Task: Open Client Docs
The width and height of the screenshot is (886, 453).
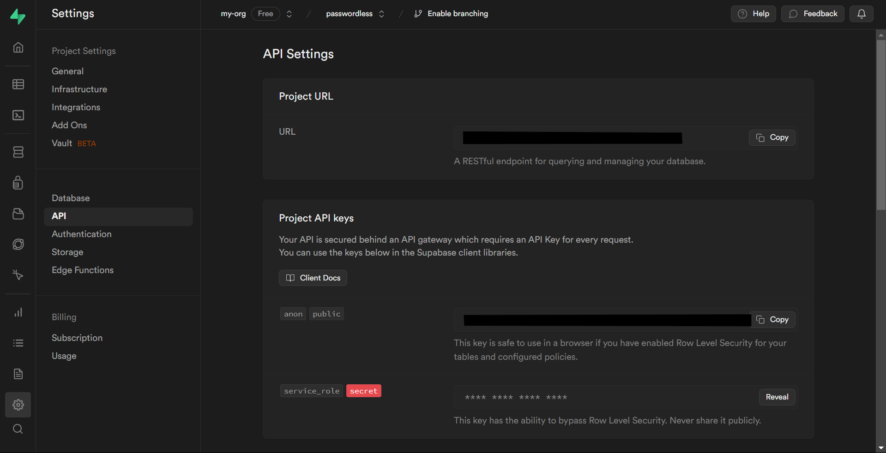Action: [313, 278]
